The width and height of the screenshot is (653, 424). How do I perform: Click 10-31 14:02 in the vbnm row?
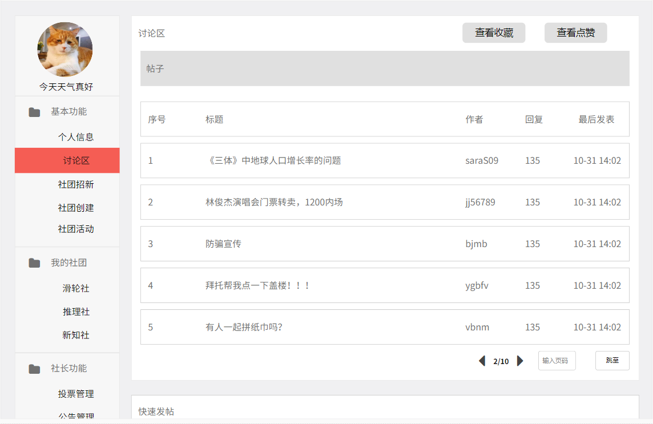point(597,327)
